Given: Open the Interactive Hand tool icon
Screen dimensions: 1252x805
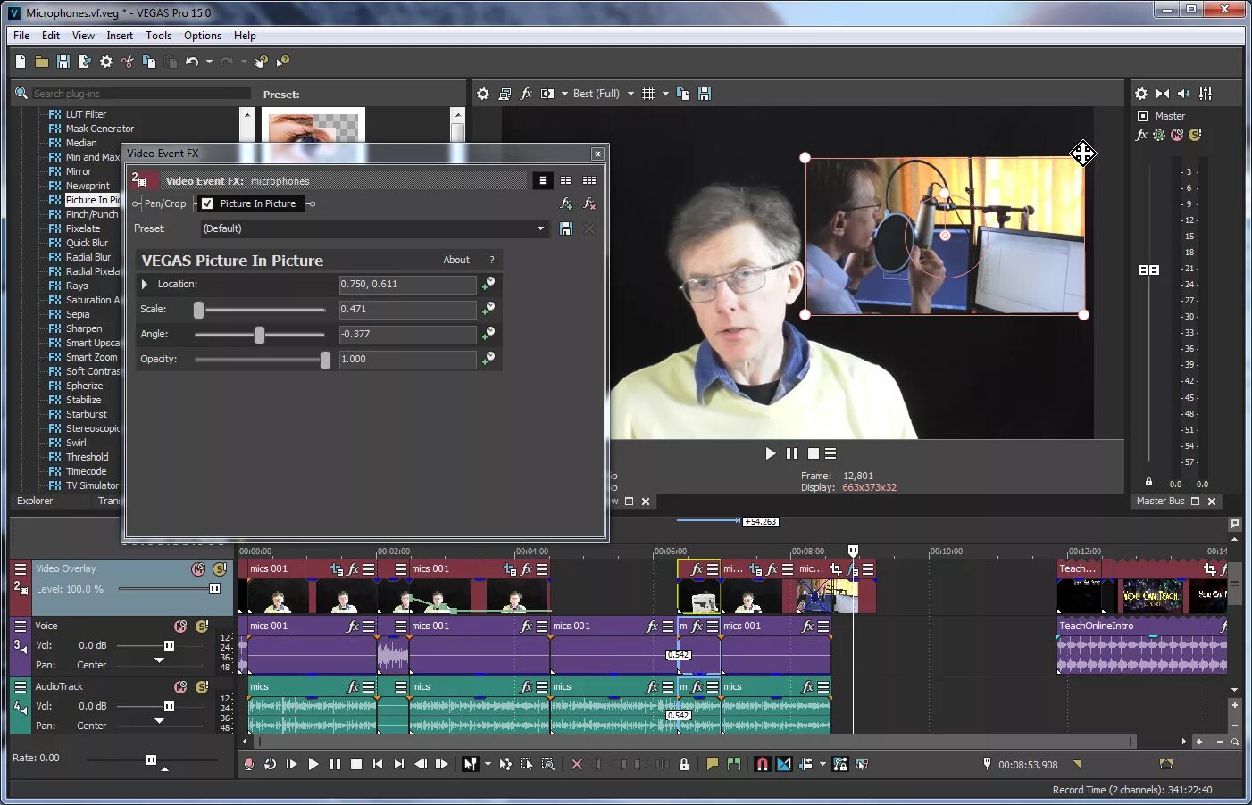Looking at the screenshot, I should point(261,62).
